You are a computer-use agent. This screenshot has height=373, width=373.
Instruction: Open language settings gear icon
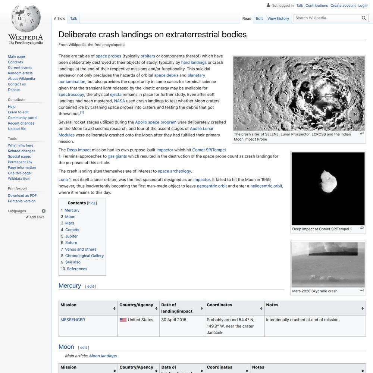[x=44, y=211]
